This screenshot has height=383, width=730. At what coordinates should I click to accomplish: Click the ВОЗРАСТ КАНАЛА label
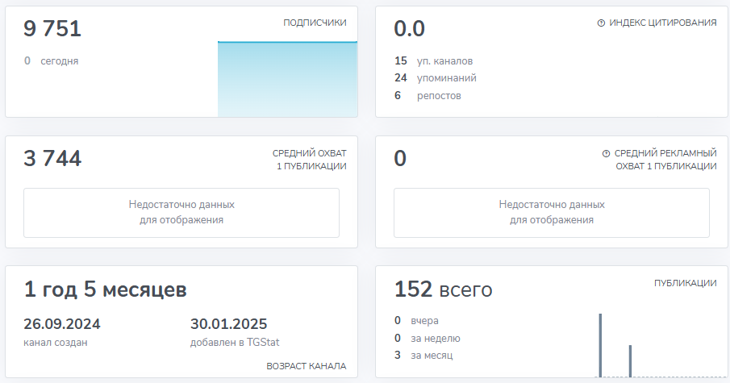pyautogui.click(x=307, y=366)
